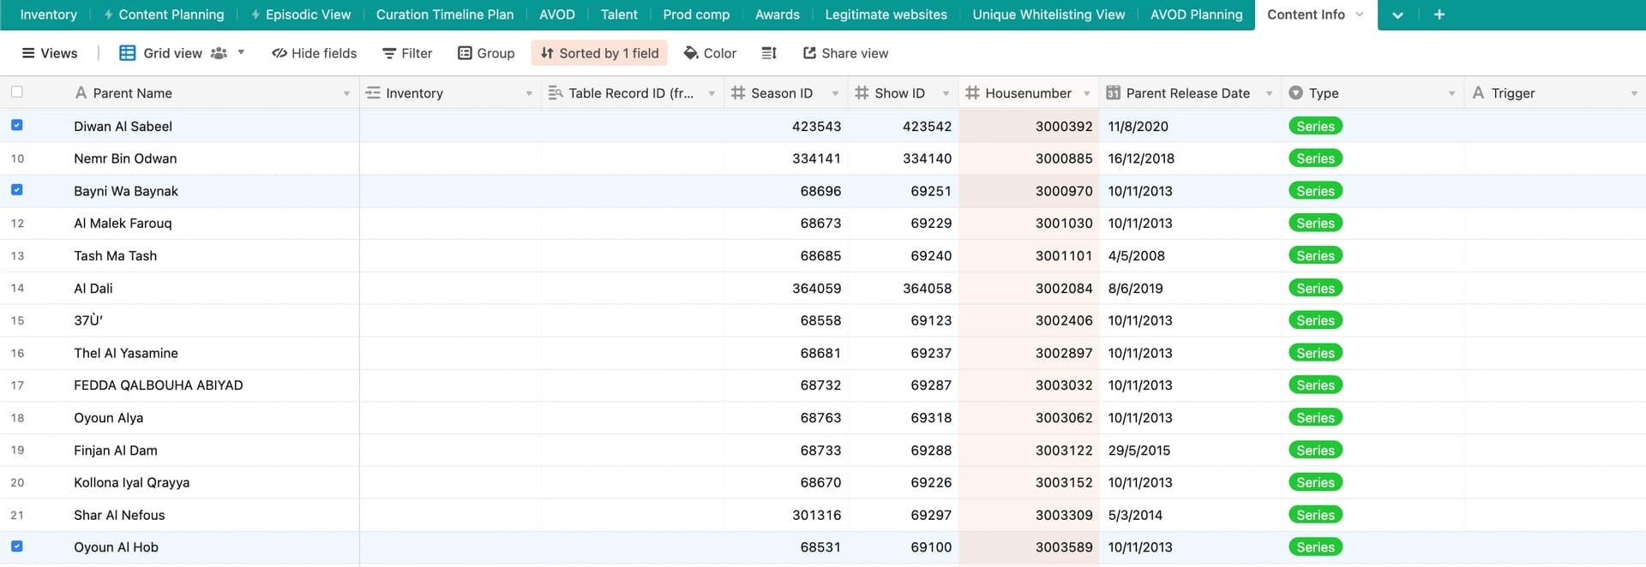1646x567 pixels.
Task: Select the Season ID cell 364059
Action: (786, 288)
